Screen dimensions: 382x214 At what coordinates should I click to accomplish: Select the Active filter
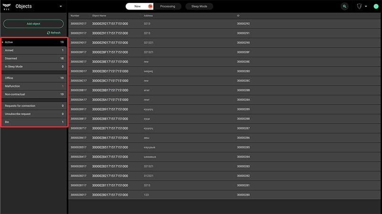[x=34, y=42]
